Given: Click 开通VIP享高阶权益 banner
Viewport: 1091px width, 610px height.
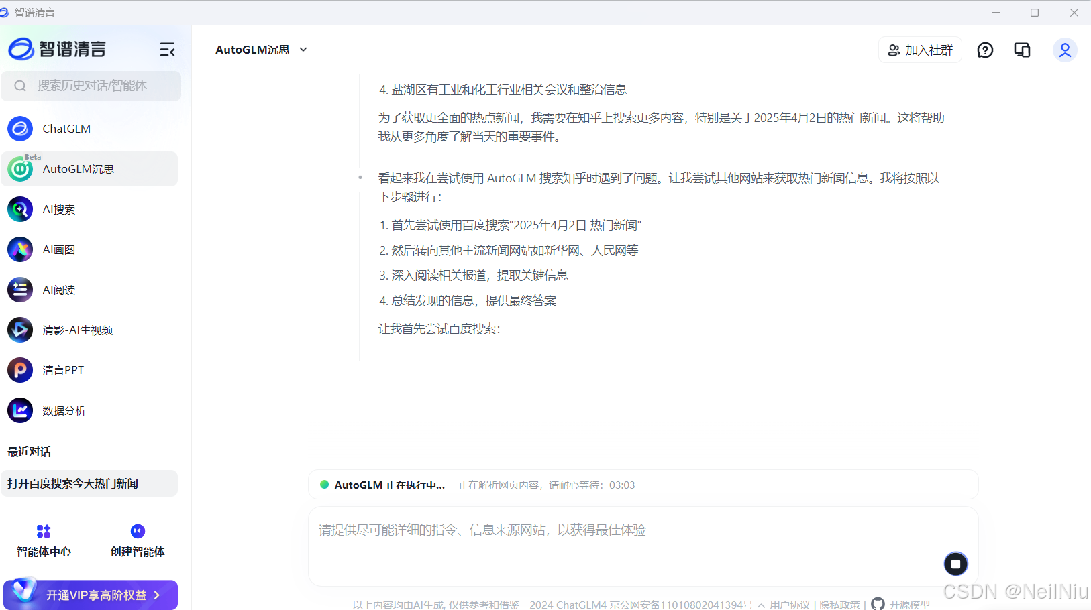Looking at the screenshot, I should 91,595.
